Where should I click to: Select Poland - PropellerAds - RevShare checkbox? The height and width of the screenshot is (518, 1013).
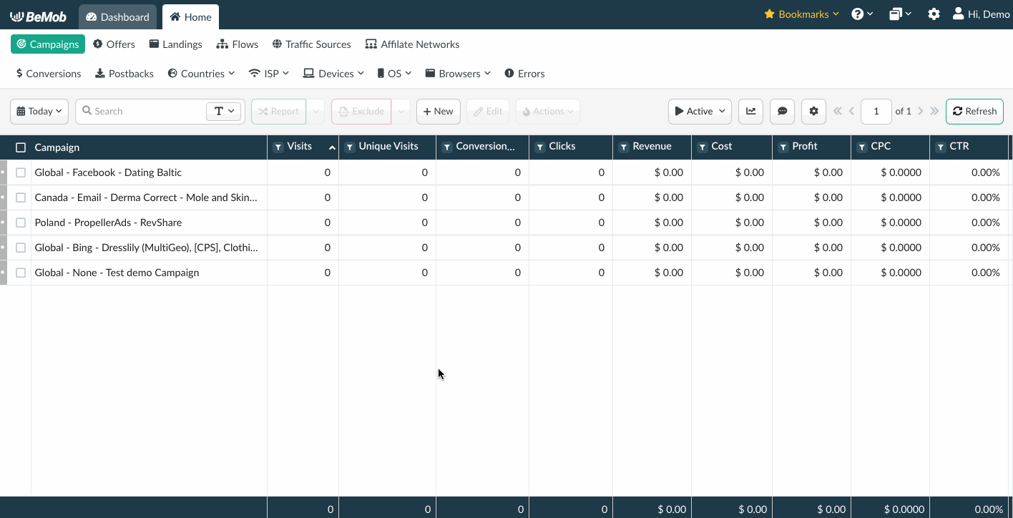tap(21, 223)
